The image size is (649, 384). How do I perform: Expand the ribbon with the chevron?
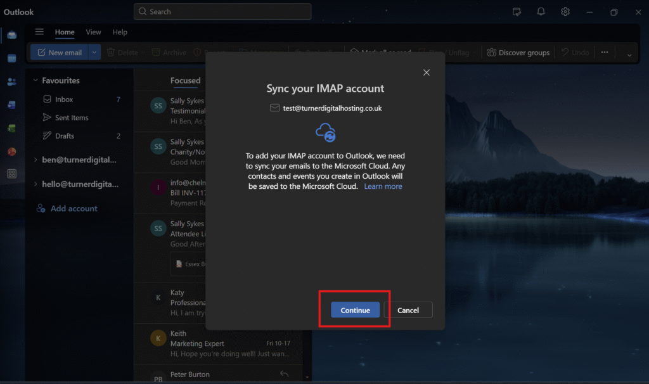coord(629,54)
